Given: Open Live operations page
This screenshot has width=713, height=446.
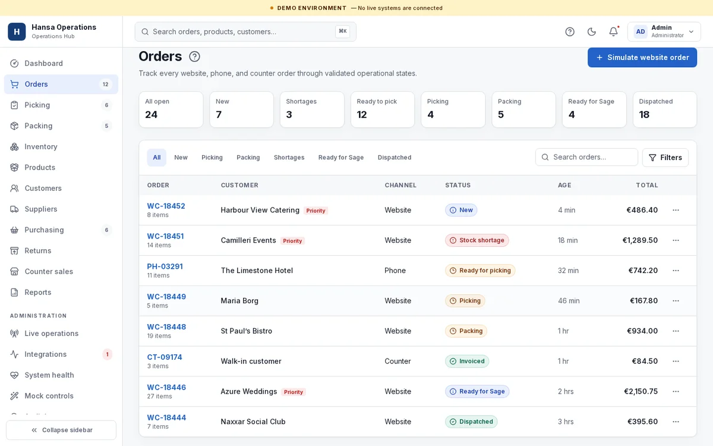Looking at the screenshot, I should (x=61, y=334).
